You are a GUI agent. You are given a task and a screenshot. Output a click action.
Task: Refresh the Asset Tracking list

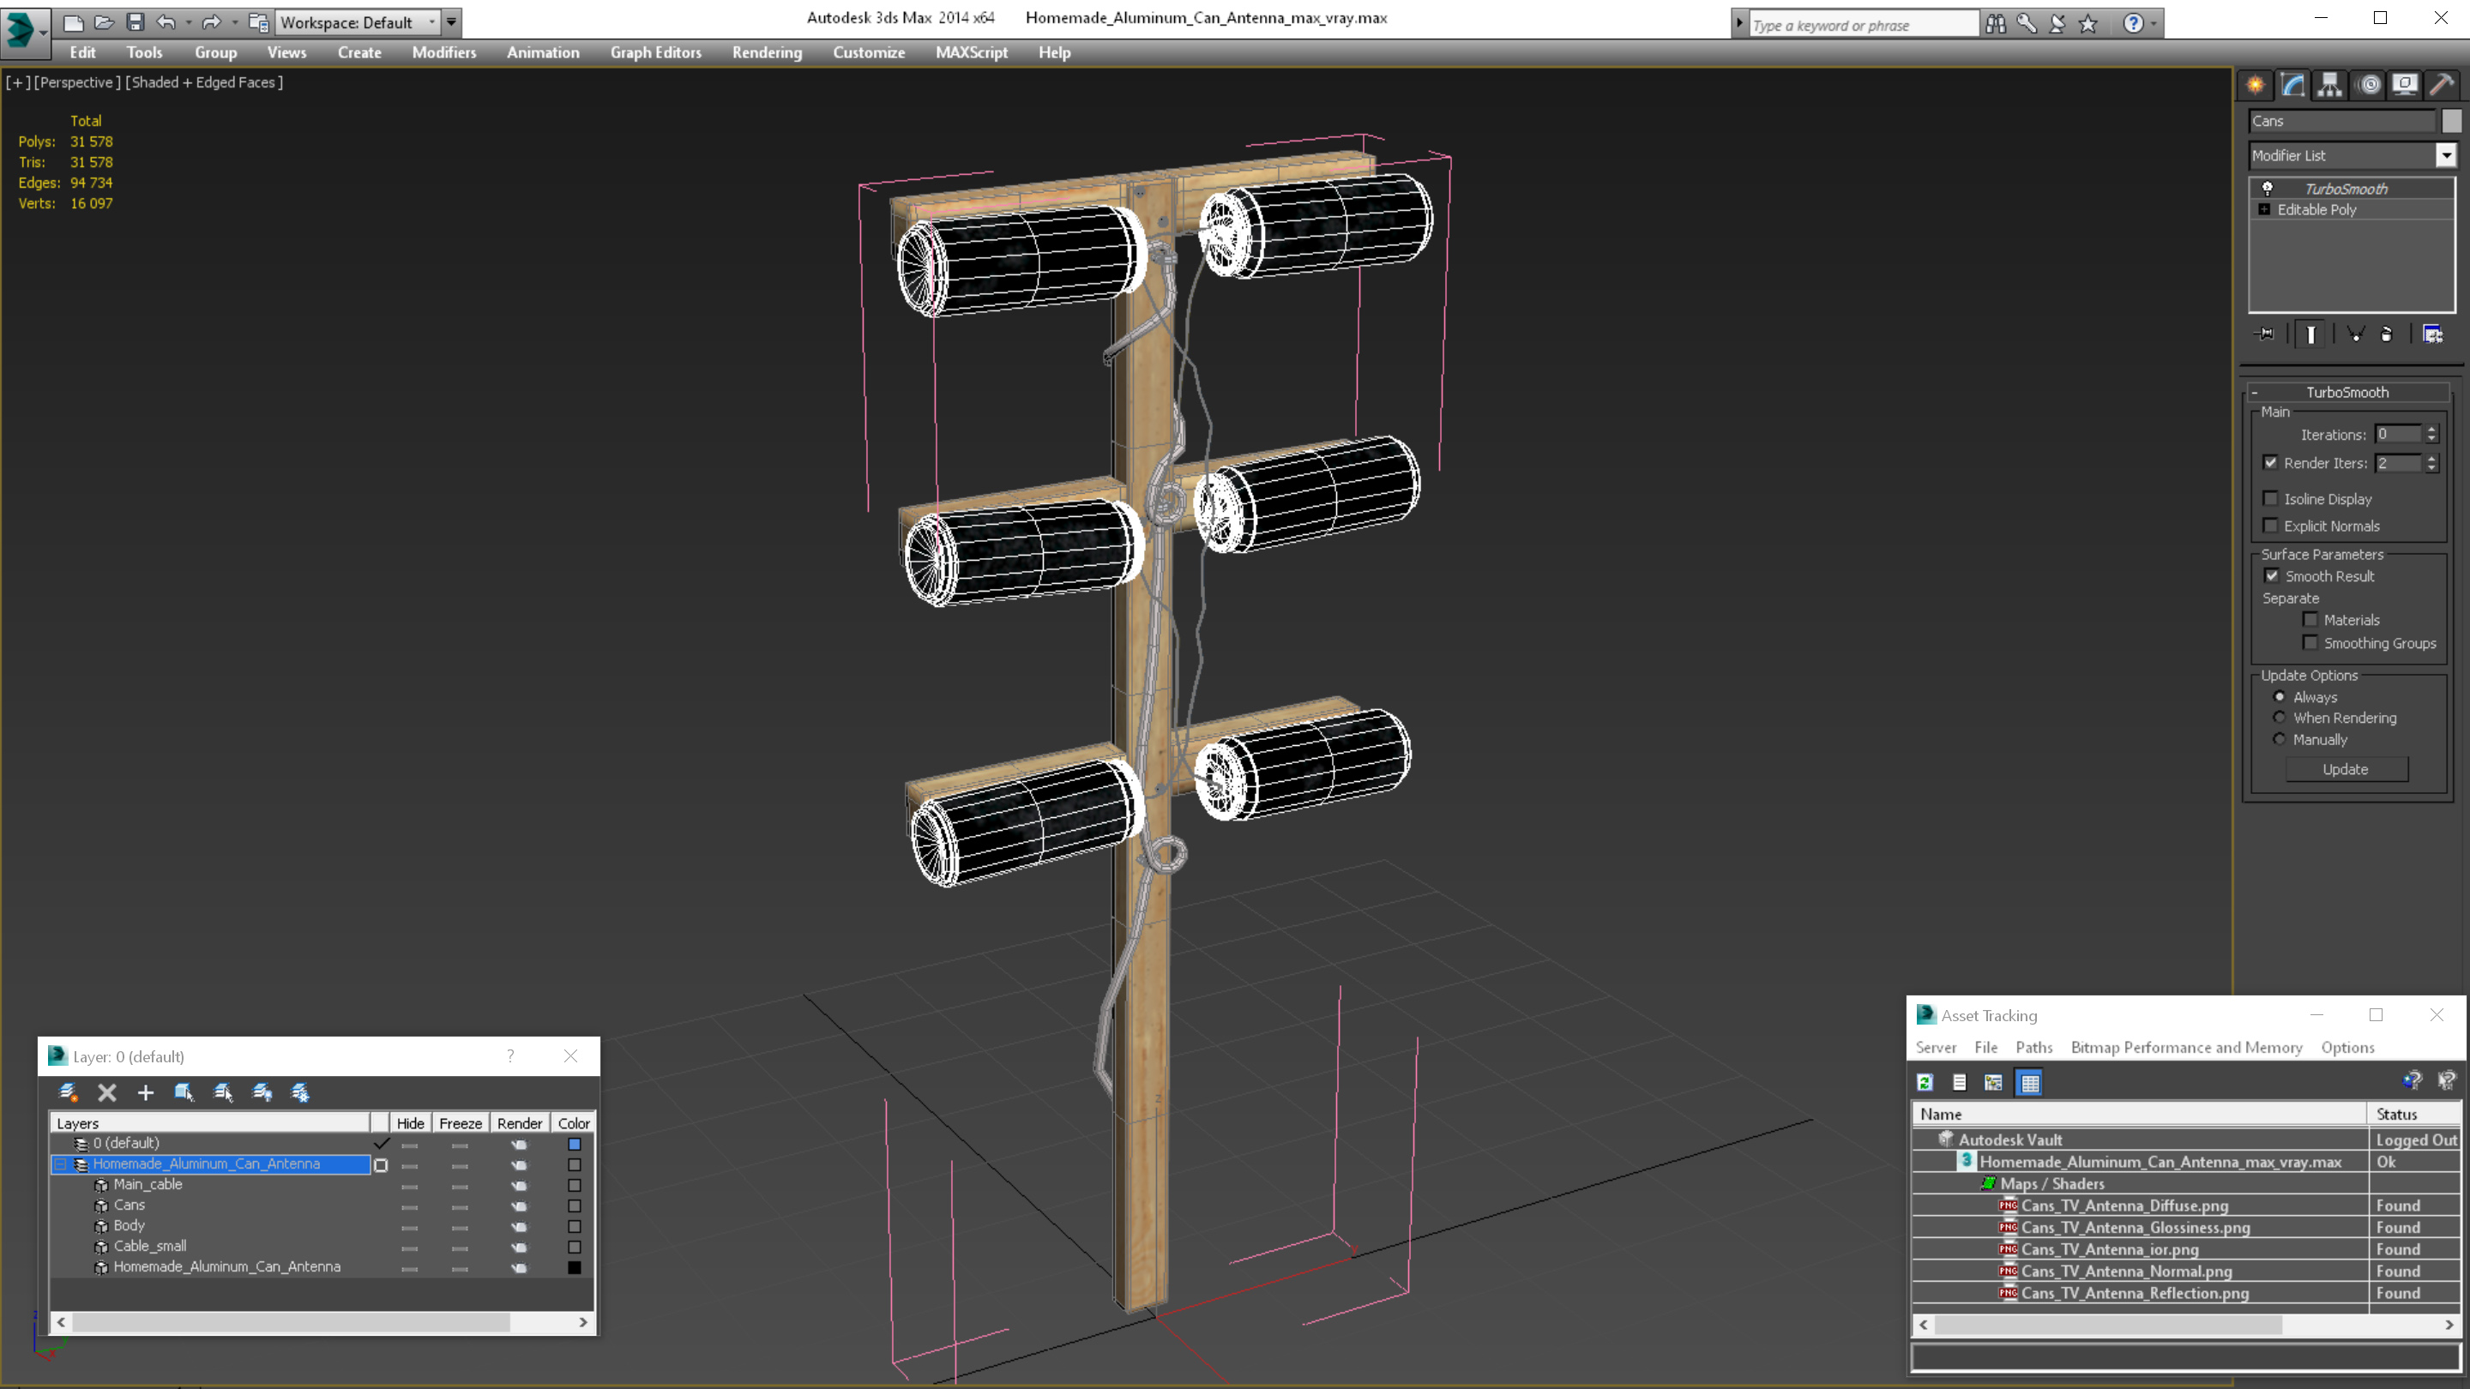click(1925, 1082)
